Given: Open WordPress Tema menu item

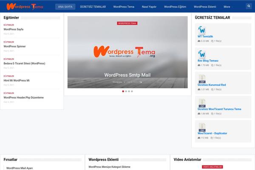Looking at the screenshot, I should [x=124, y=7].
